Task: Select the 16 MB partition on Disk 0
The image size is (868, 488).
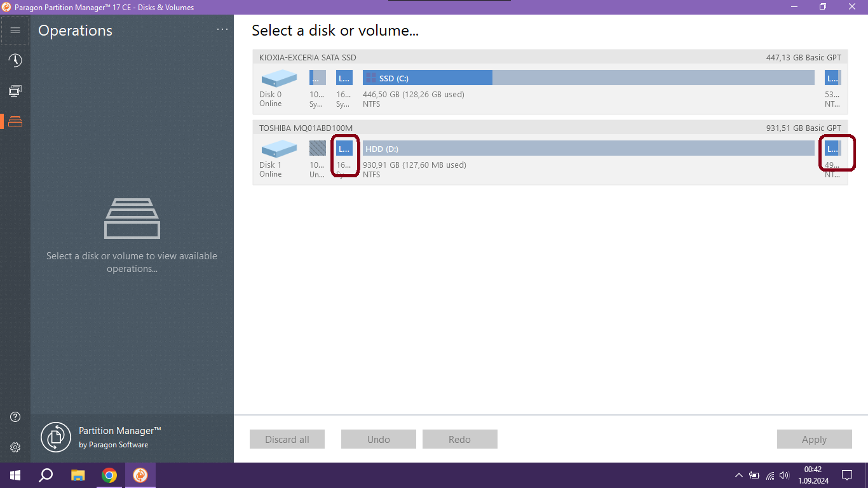Action: point(344,78)
